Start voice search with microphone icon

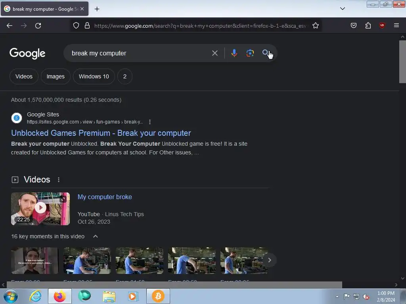pos(234,53)
